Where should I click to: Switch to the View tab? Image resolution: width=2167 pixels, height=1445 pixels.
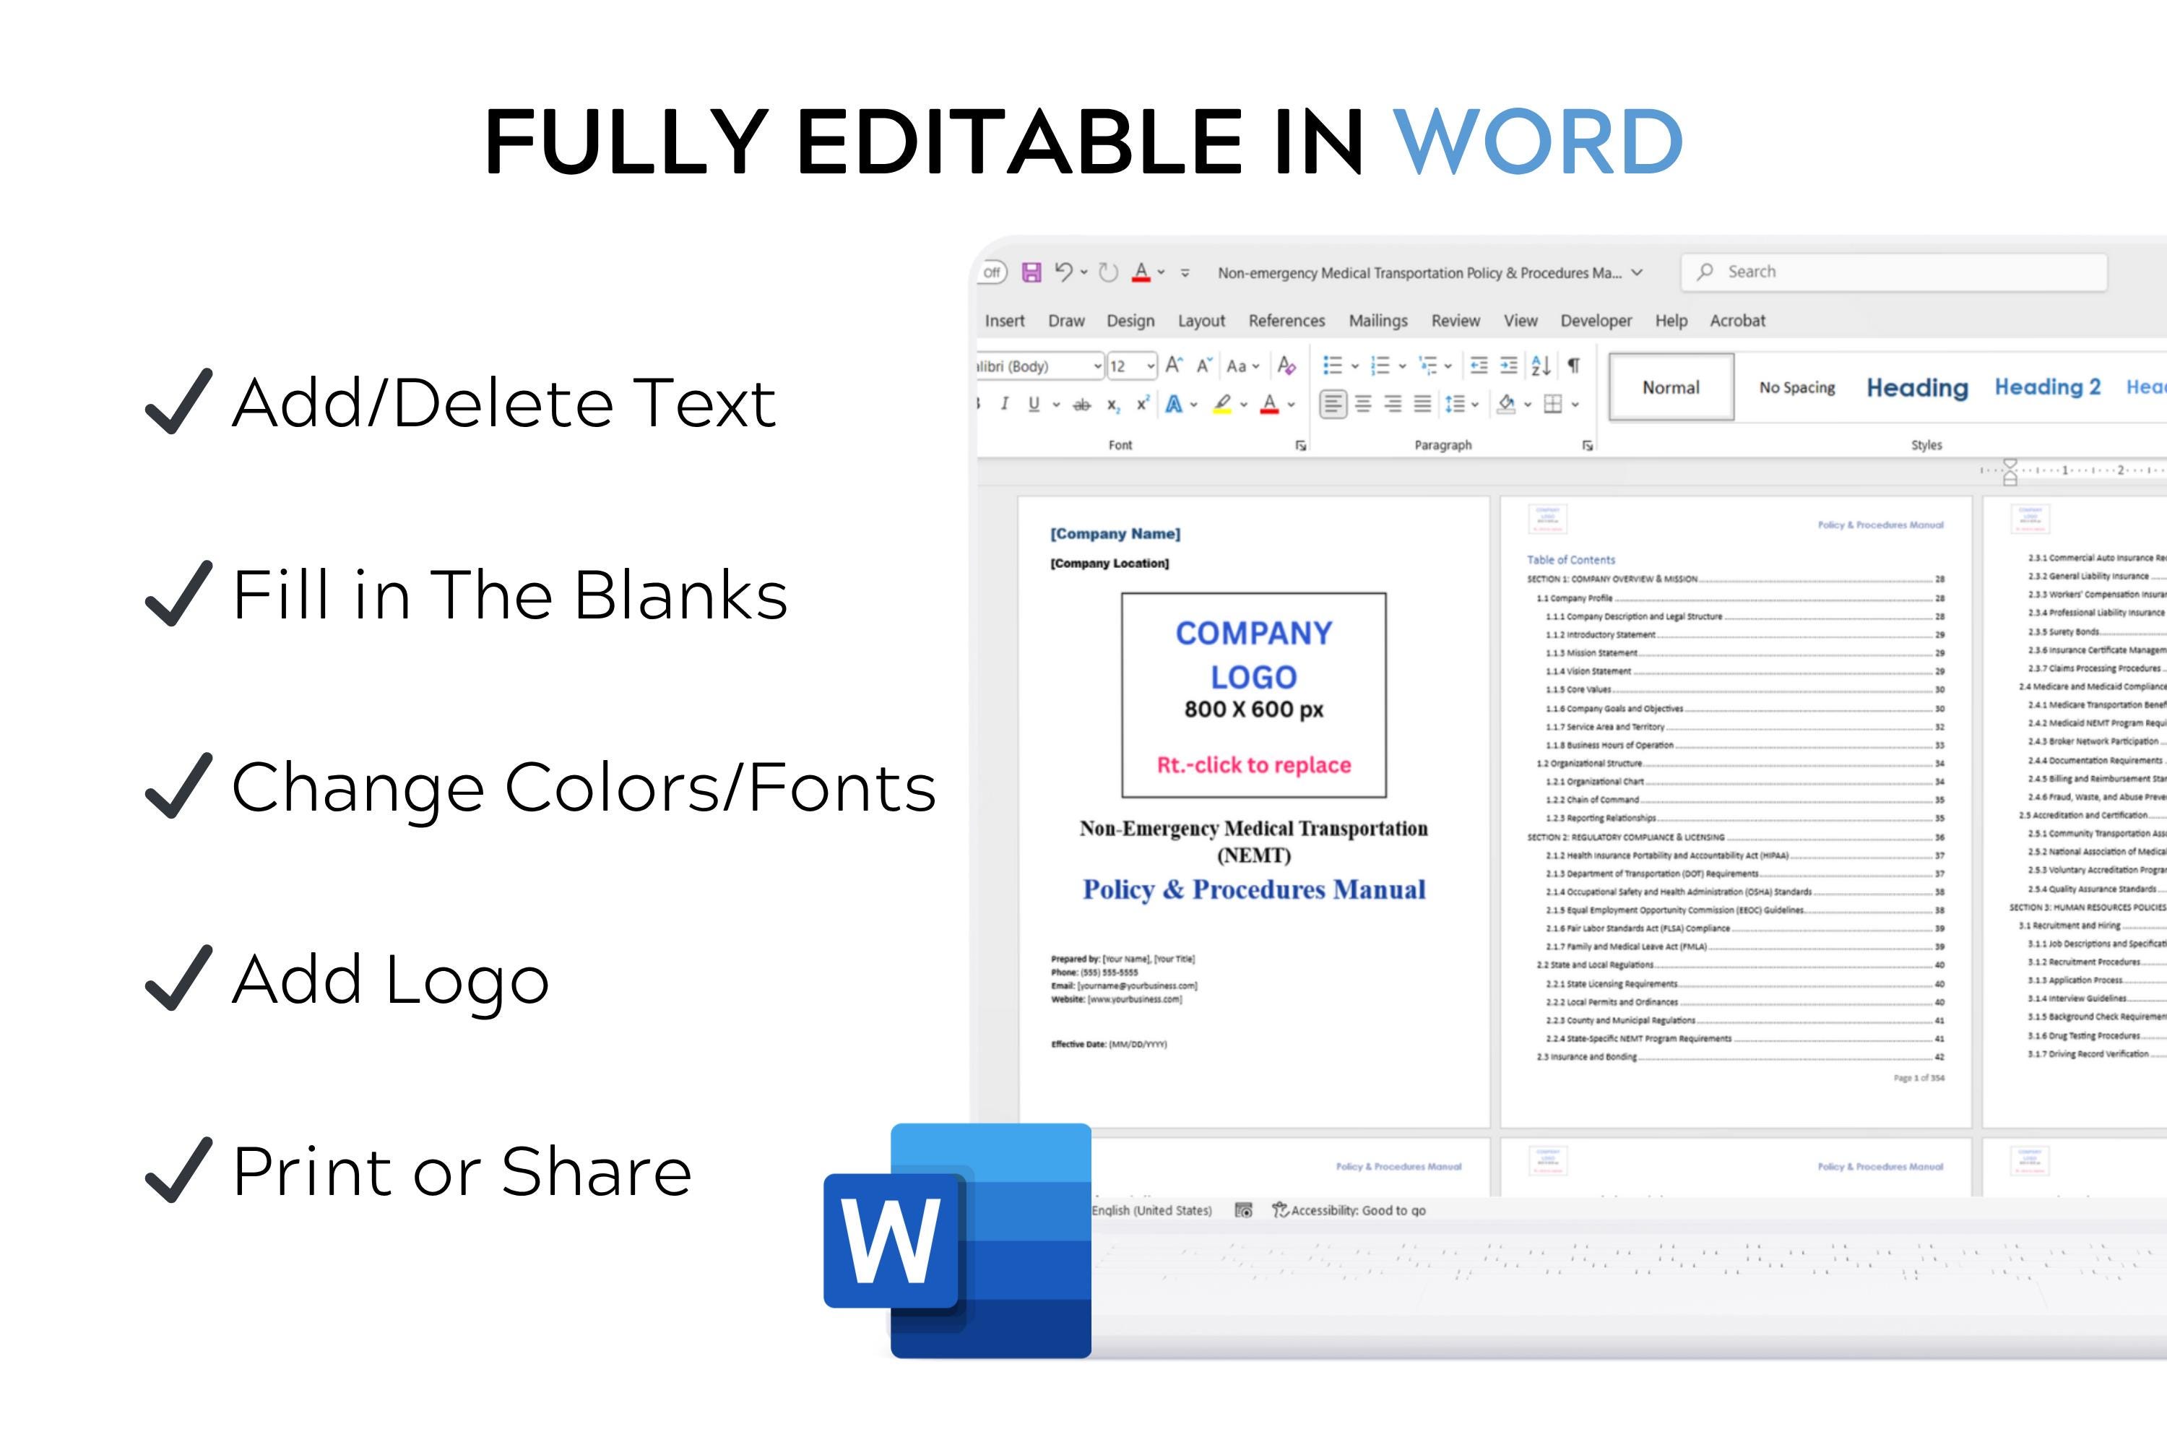pyautogui.click(x=1521, y=321)
